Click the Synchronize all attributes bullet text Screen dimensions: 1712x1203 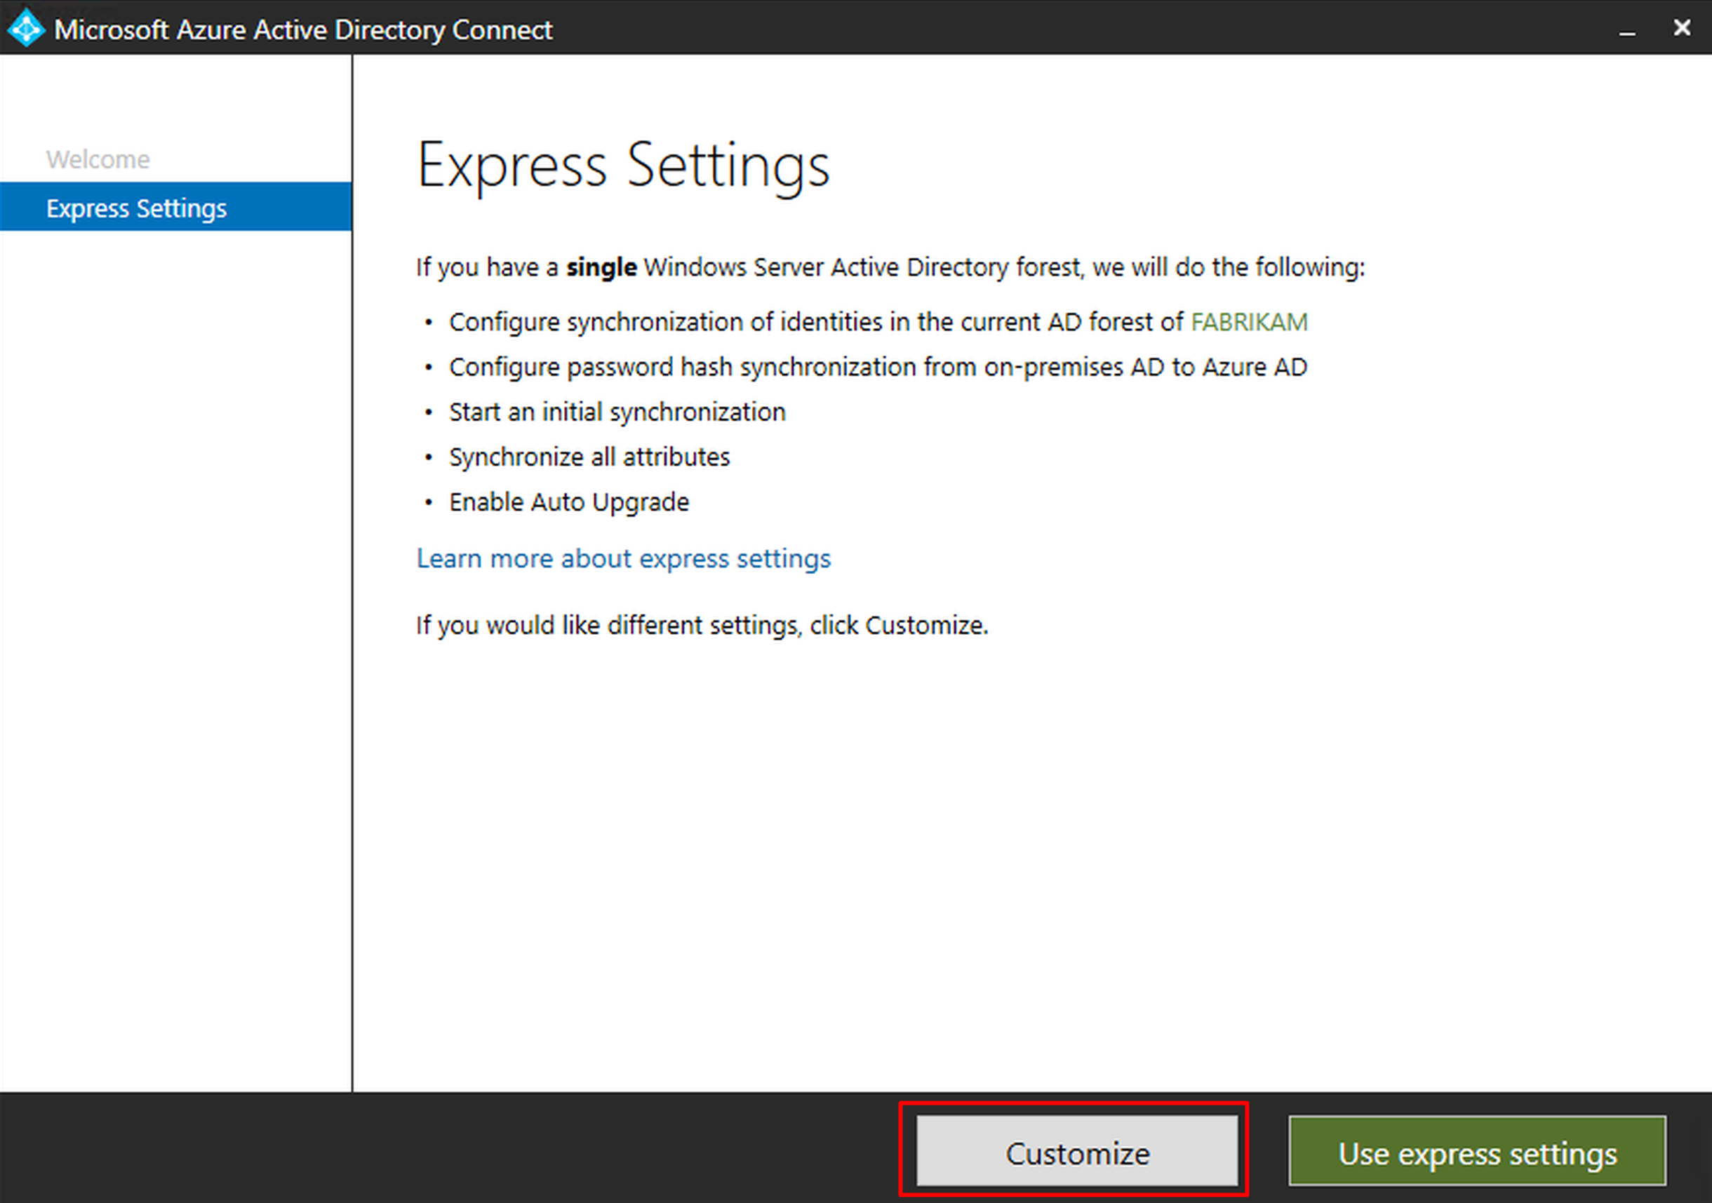coord(589,457)
